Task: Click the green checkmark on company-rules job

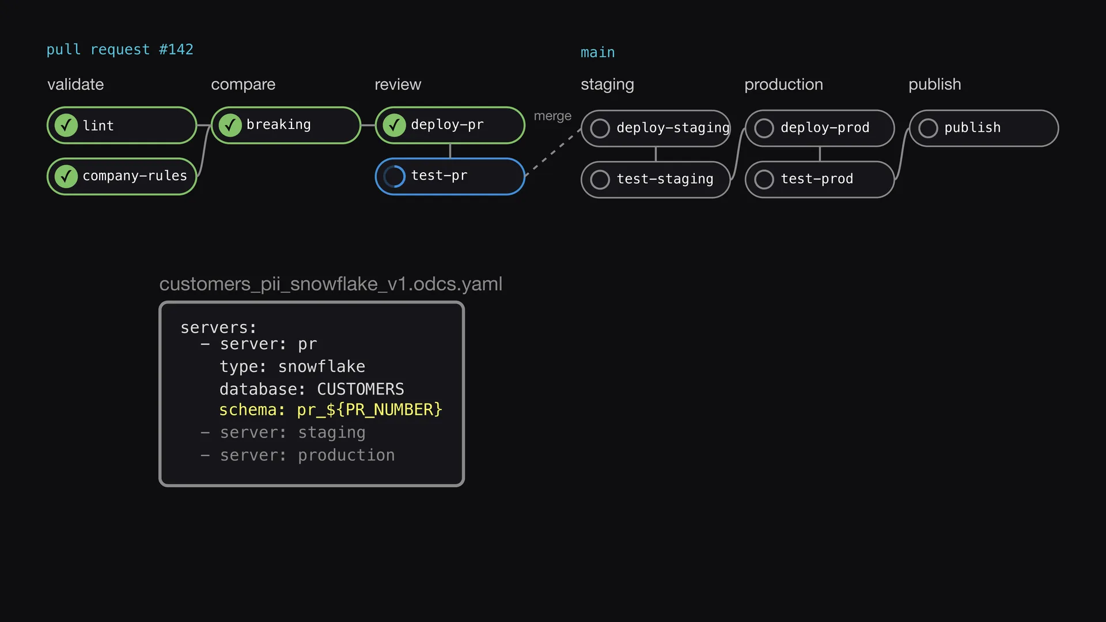Action: click(66, 176)
